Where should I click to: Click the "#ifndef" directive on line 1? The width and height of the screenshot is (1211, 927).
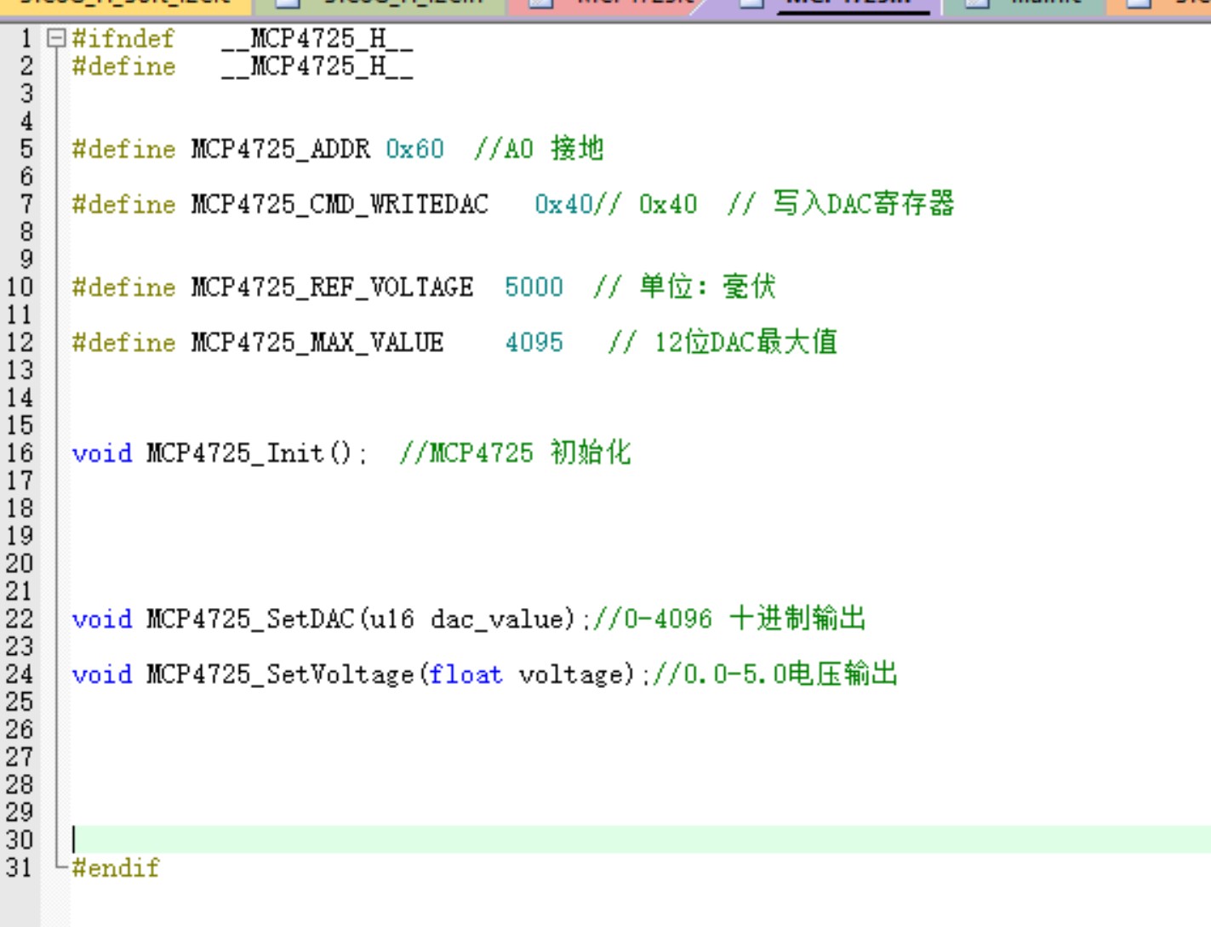(x=123, y=39)
